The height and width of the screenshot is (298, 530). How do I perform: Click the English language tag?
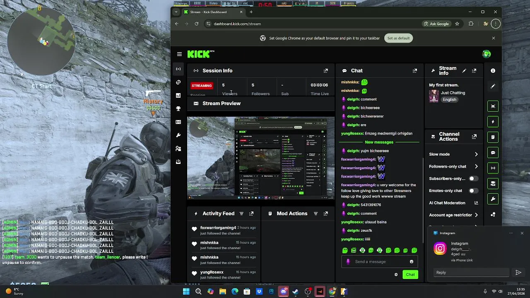pyautogui.click(x=449, y=100)
